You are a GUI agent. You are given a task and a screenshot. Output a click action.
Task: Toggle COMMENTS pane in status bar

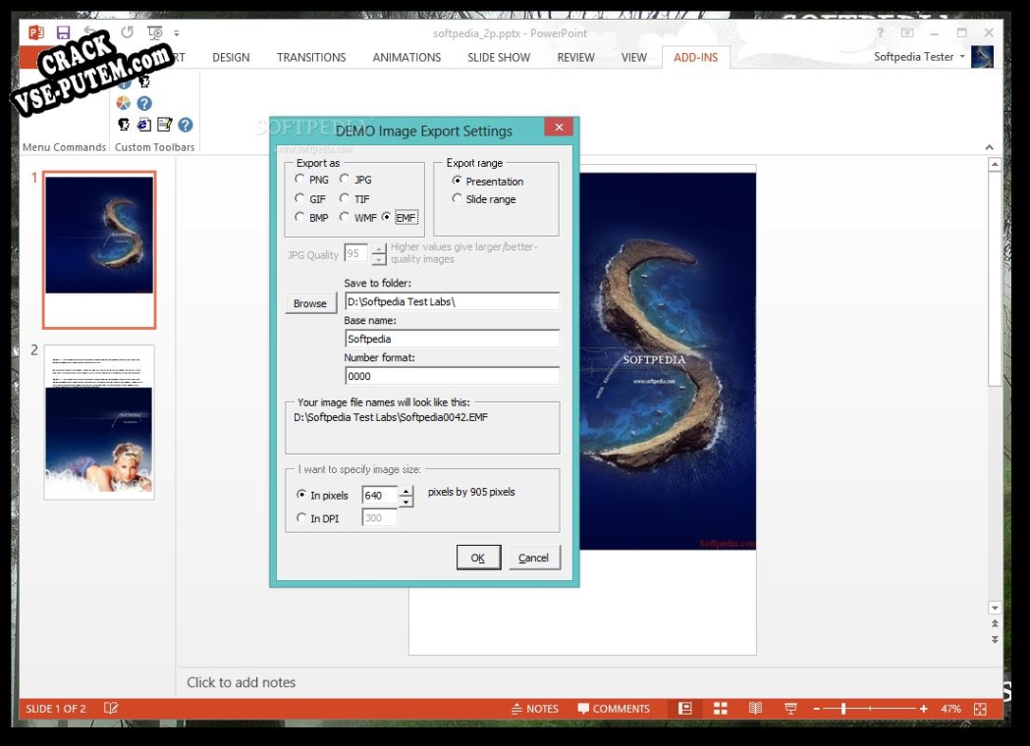(x=614, y=710)
